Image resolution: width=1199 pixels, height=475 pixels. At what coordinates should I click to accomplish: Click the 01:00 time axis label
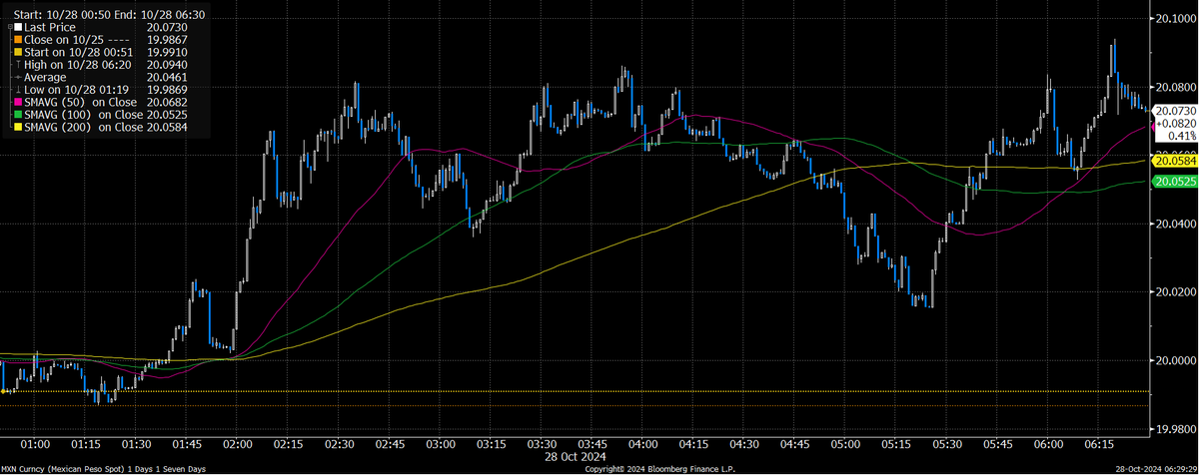(x=35, y=443)
